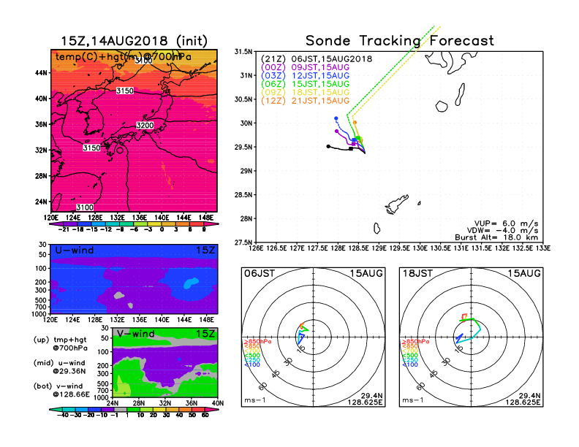Image resolution: width=579 pixels, height=447 pixels.
Task: Click '15Z' in the U-wind panel
Action: tap(205, 251)
